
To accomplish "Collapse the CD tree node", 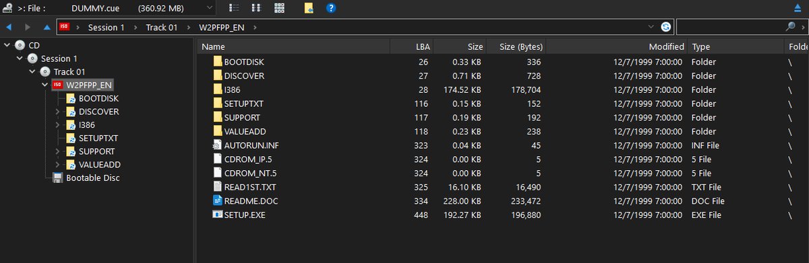I will click(x=6, y=45).
